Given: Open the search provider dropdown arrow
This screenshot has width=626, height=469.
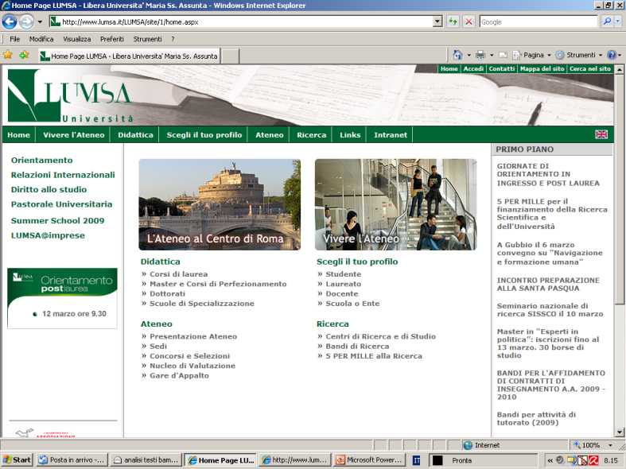Looking at the screenshot, I should (x=618, y=21).
